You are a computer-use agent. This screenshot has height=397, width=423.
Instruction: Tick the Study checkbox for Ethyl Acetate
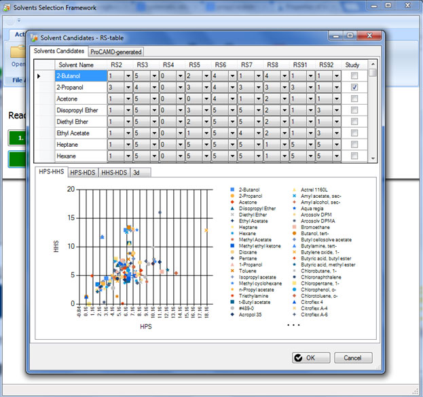354,133
